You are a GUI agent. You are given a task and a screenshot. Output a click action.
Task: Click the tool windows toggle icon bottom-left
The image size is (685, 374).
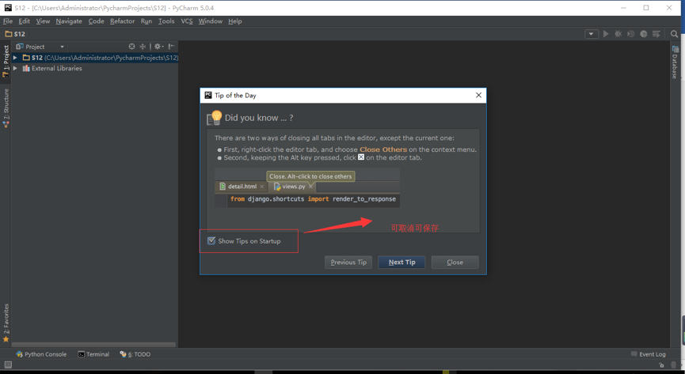(x=8, y=365)
